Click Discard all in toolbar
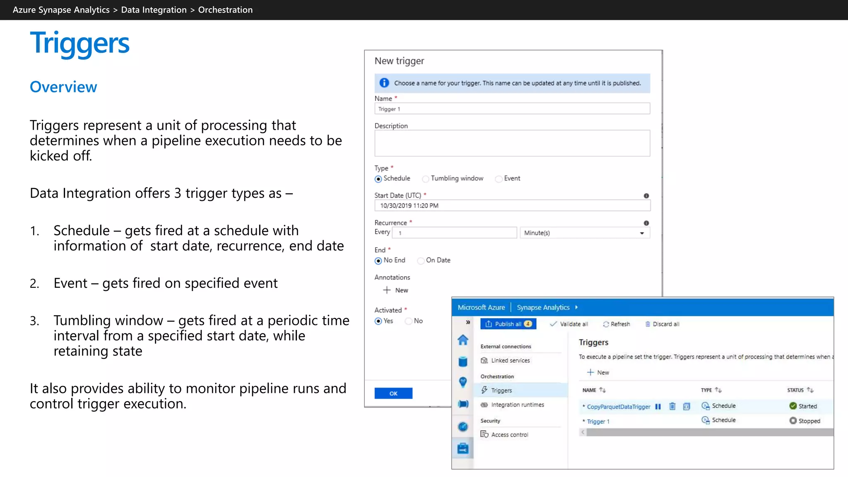 tap(662, 324)
